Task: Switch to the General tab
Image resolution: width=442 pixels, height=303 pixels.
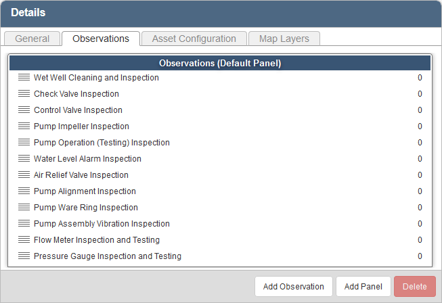Action: [32, 39]
